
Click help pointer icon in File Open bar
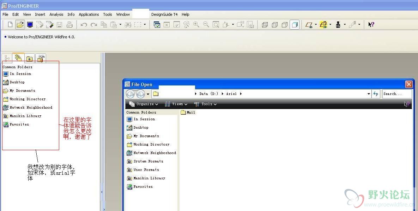[406, 104]
